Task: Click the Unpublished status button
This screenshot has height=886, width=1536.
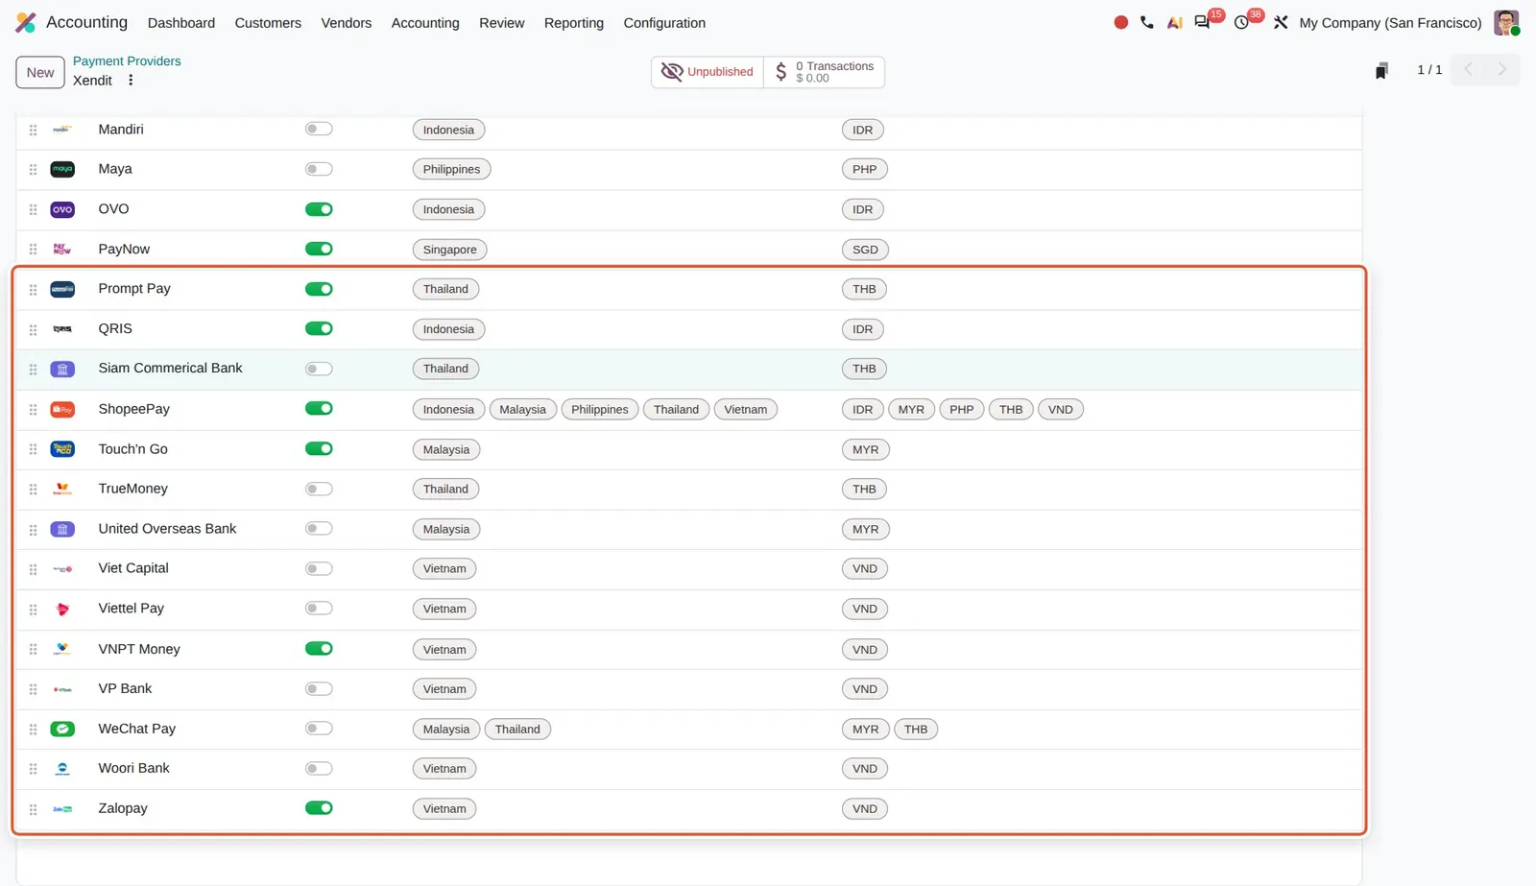Action: point(708,72)
